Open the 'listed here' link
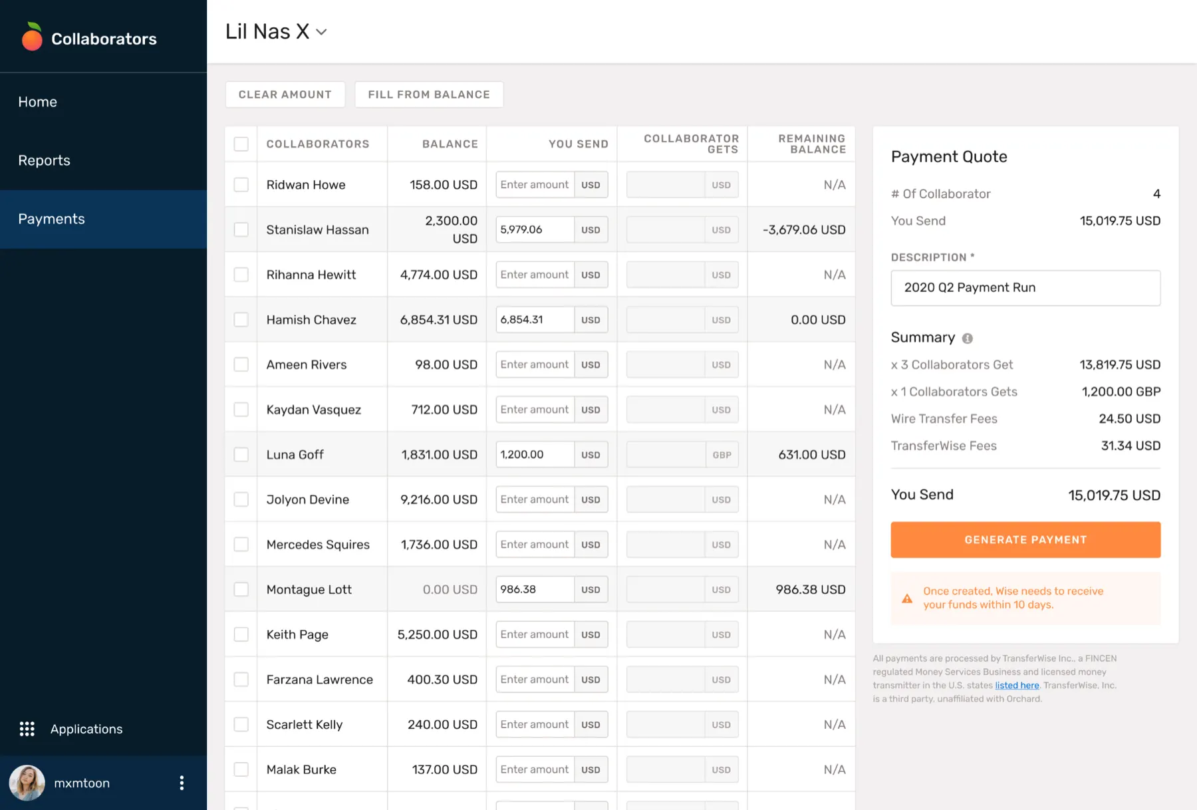Viewport: 1197px width, 810px height. (x=1017, y=685)
